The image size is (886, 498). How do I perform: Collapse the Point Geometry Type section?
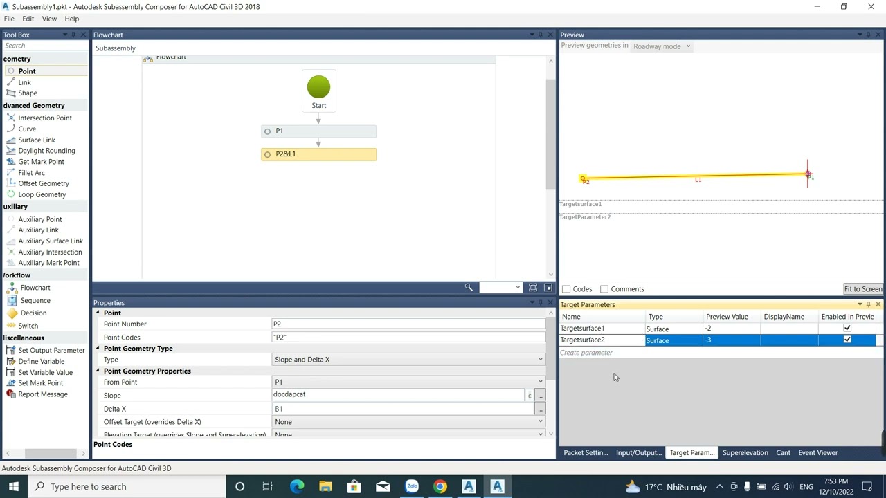[x=98, y=349]
